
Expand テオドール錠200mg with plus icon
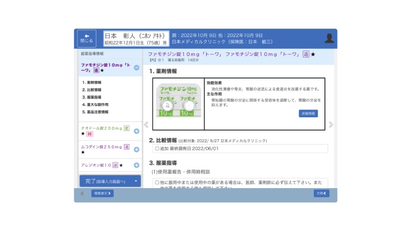point(136,131)
